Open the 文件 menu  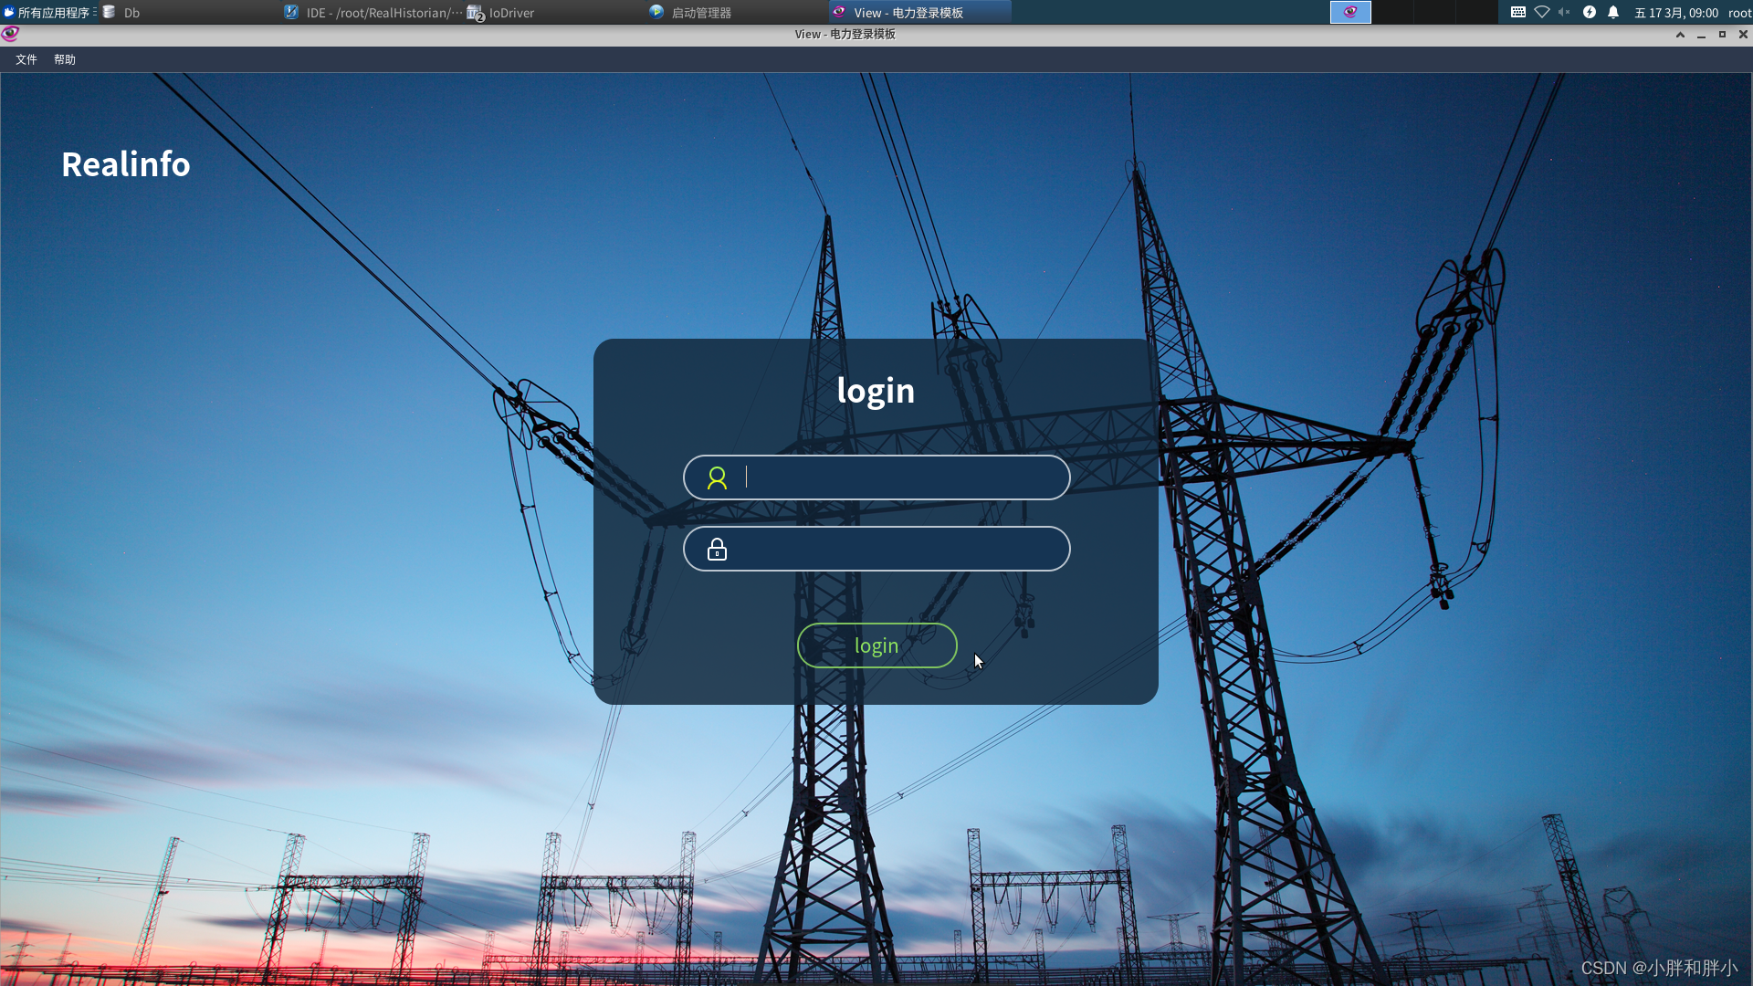[26, 59]
